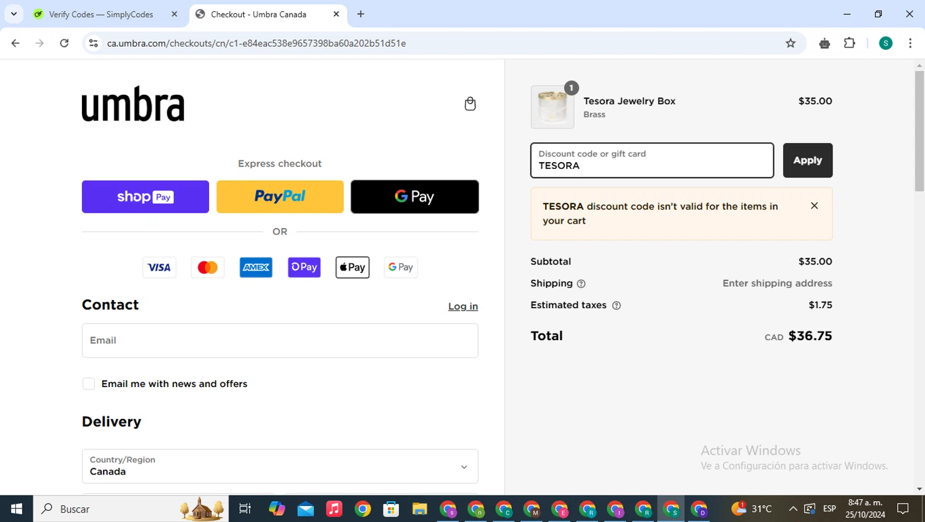
Task: Open the tab search dropdown
Action: [x=14, y=14]
